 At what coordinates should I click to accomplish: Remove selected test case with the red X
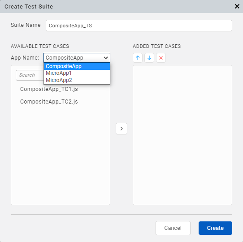pos(161,58)
